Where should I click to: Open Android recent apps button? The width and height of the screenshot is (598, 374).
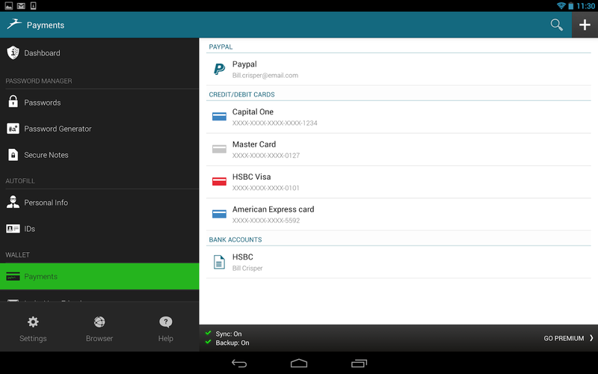click(359, 363)
